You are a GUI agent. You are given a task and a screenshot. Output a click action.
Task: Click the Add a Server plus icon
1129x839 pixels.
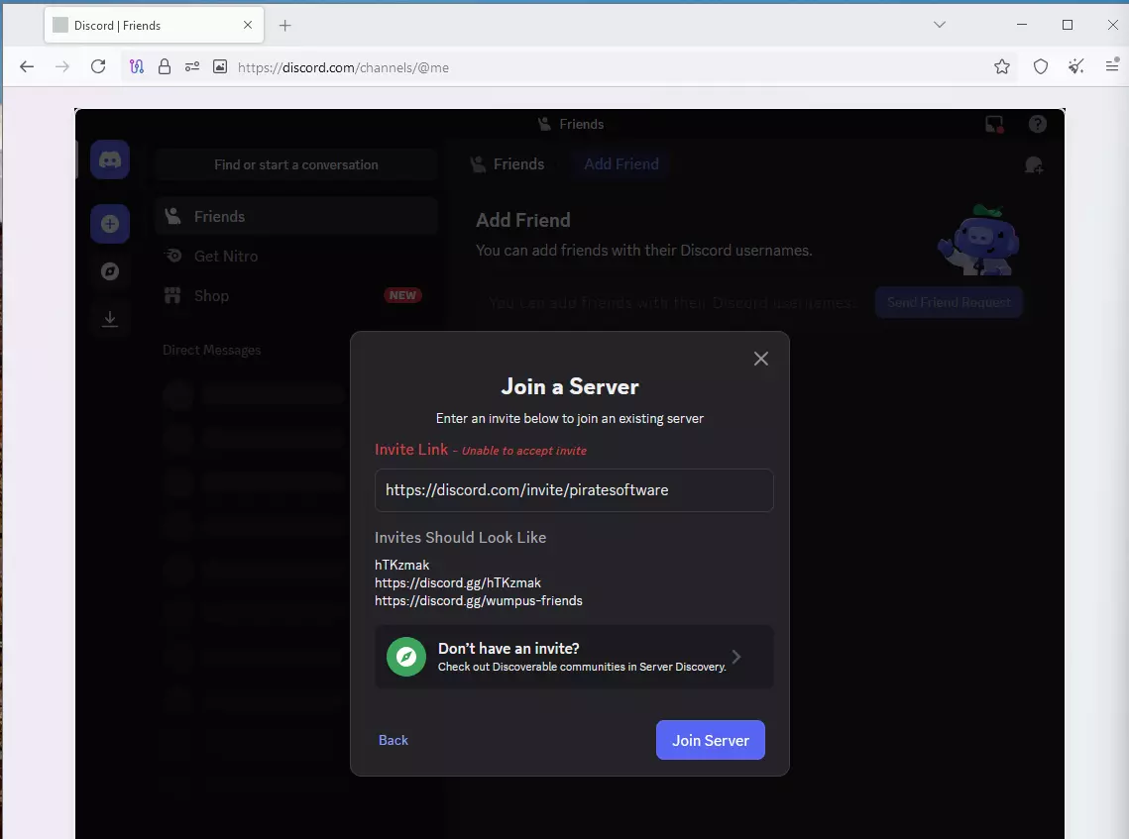point(109,224)
